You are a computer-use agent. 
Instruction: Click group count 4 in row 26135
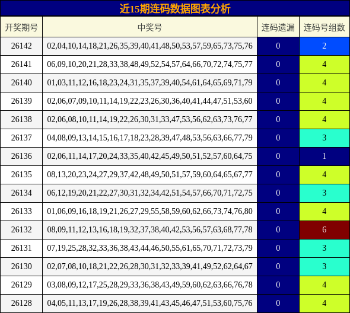pyautogui.click(x=324, y=174)
